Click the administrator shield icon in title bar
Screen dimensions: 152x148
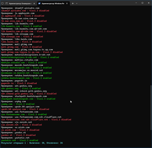(2, 4)
